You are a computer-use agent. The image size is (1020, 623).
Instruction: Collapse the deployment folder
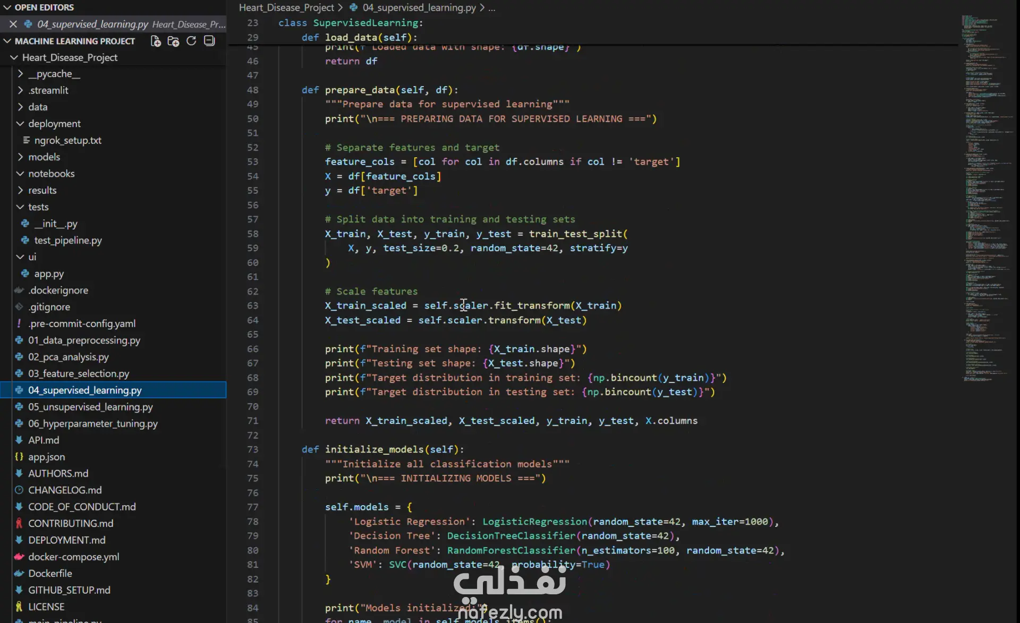pyautogui.click(x=54, y=123)
